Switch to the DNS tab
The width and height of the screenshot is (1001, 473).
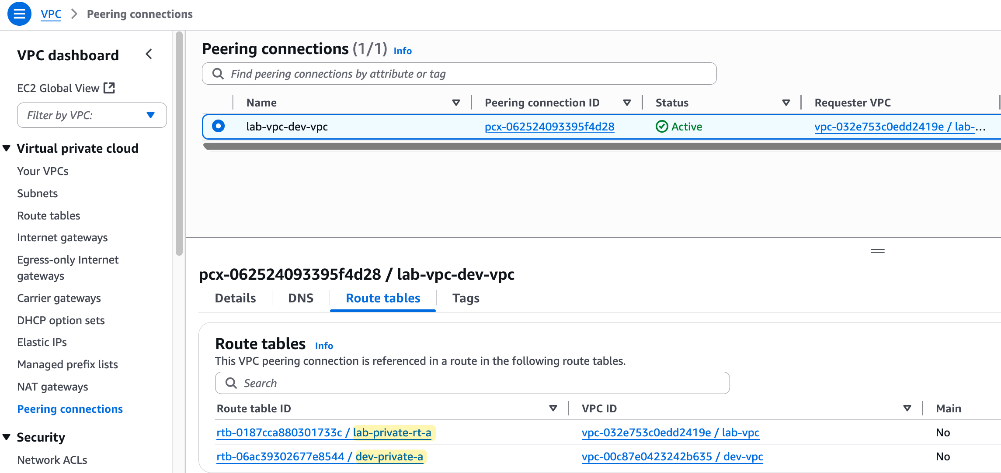(301, 298)
